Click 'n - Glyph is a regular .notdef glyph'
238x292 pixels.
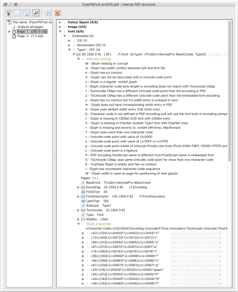point(111,82)
